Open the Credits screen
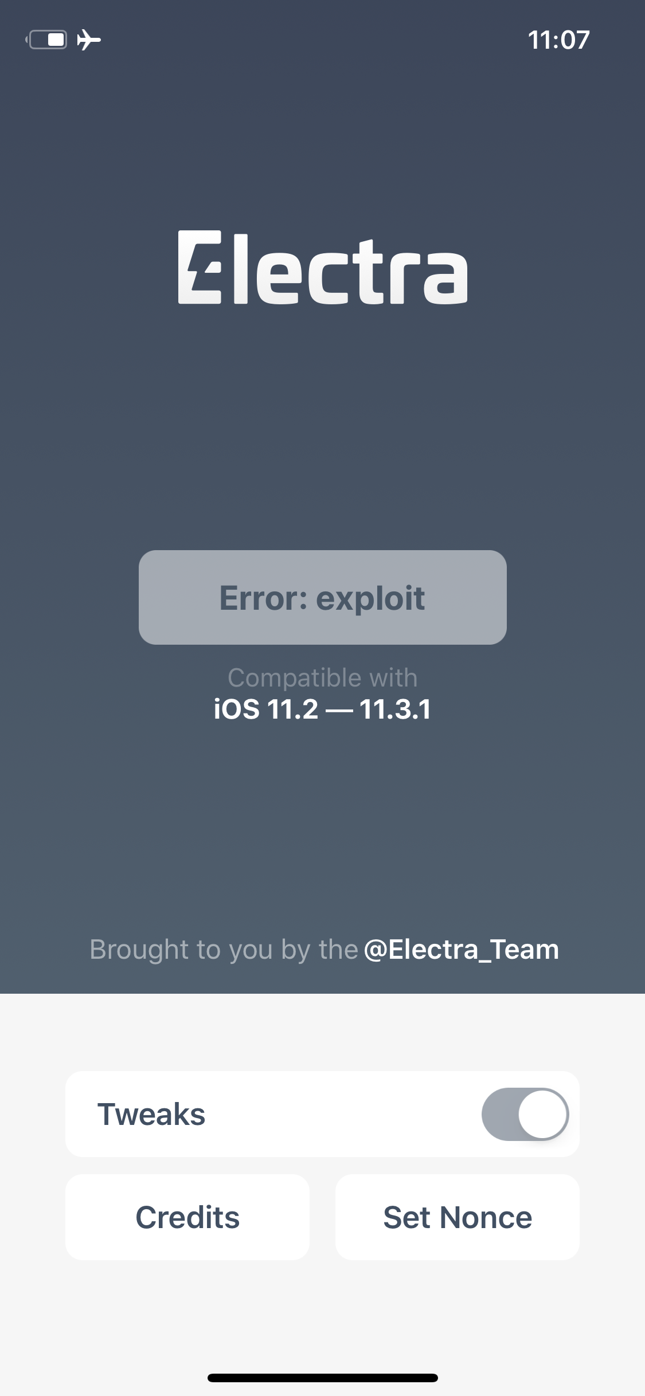 (x=187, y=1217)
